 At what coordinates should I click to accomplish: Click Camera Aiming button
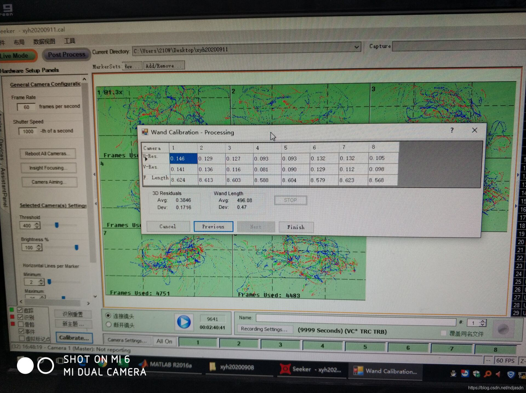49,182
